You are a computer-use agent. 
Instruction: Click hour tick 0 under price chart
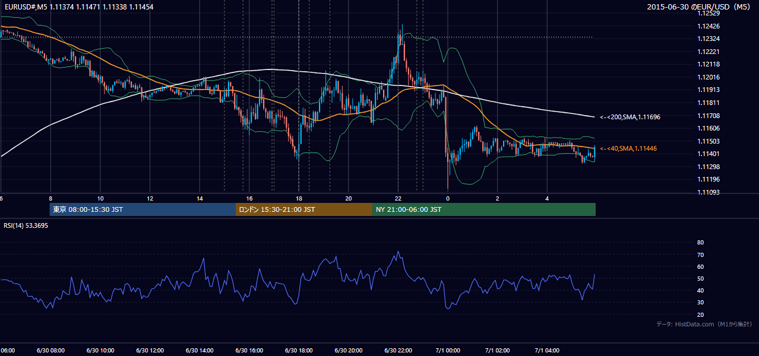coord(448,198)
